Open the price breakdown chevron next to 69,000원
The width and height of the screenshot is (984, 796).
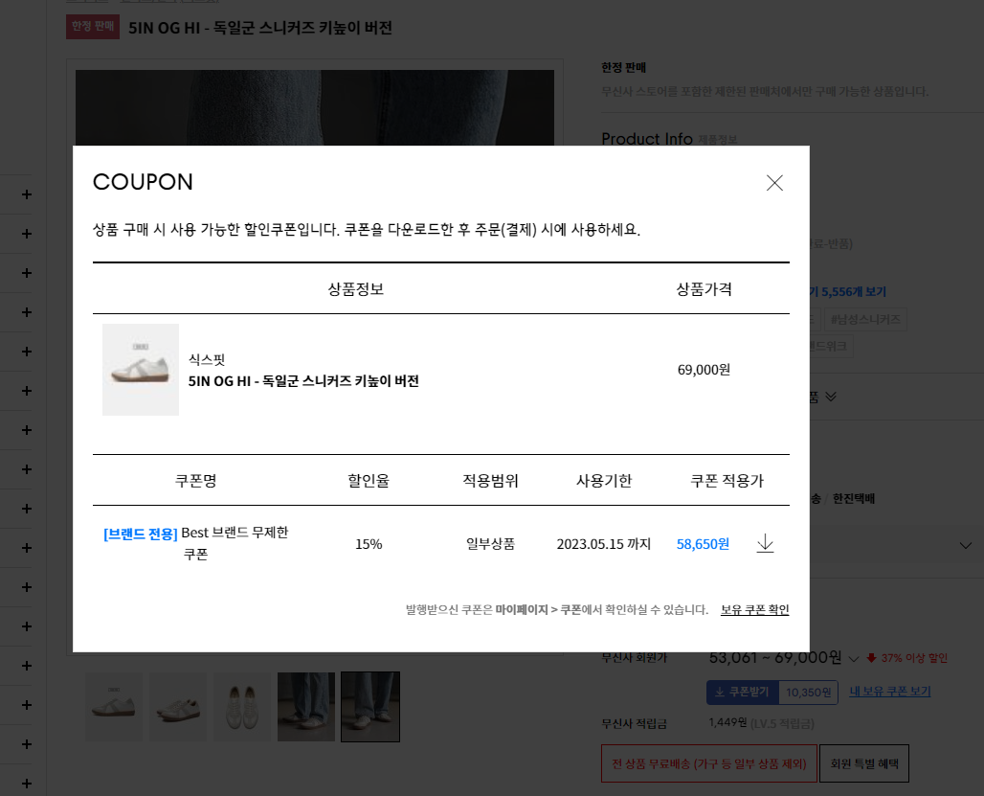[853, 658]
